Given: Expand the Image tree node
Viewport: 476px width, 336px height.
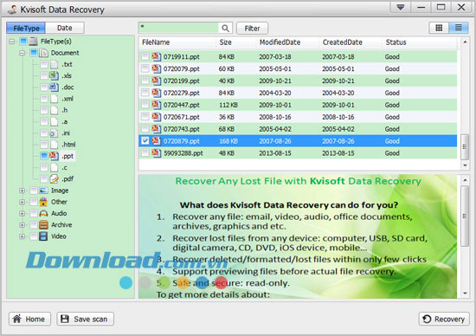Looking at the screenshot, I should (x=22, y=191).
